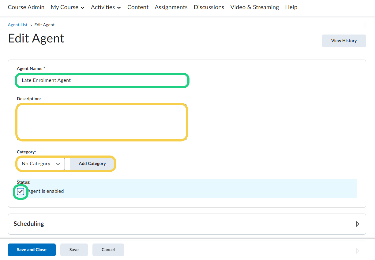Uncheck the Agent is enabled checkbox
Screen dimensions: 375x260
pyautogui.click(x=21, y=192)
